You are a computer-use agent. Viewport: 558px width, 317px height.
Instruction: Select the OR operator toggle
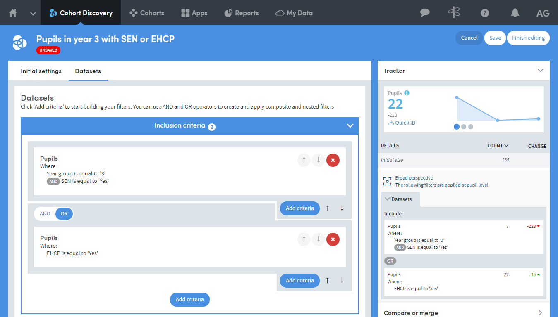coord(64,214)
